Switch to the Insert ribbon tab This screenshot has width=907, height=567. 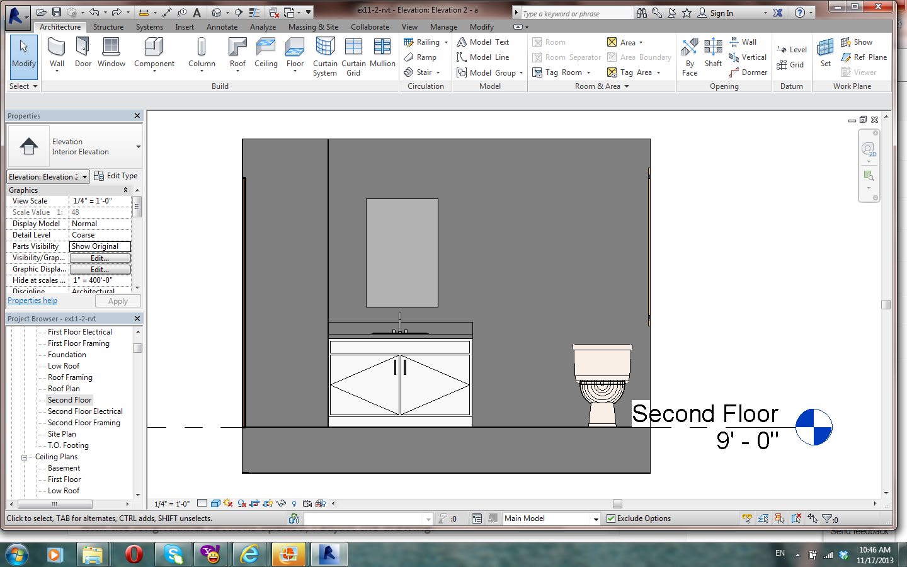click(185, 27)
